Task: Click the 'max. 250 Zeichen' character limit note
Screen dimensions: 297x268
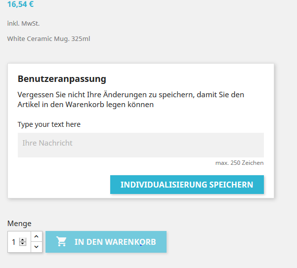Action: [x=239, y=163]
